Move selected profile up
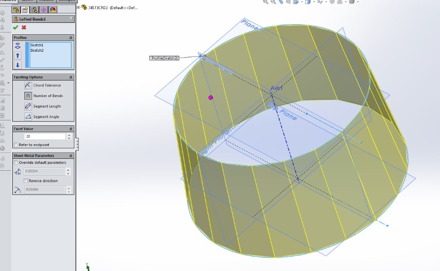This screenshot has height=271, width=440. pyautogui.click(x=18, y=55)
